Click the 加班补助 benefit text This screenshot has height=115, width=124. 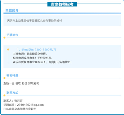pos(34,83)
